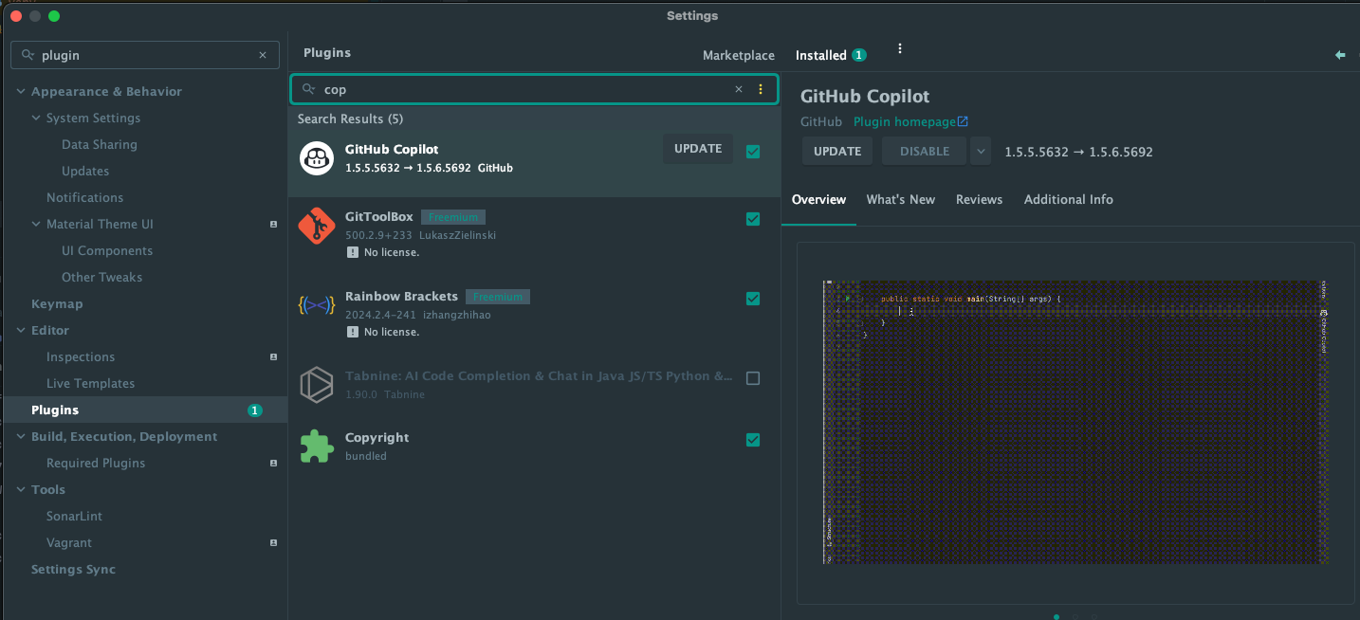
Task: Open Updates settings page
Action: [85, 171]
